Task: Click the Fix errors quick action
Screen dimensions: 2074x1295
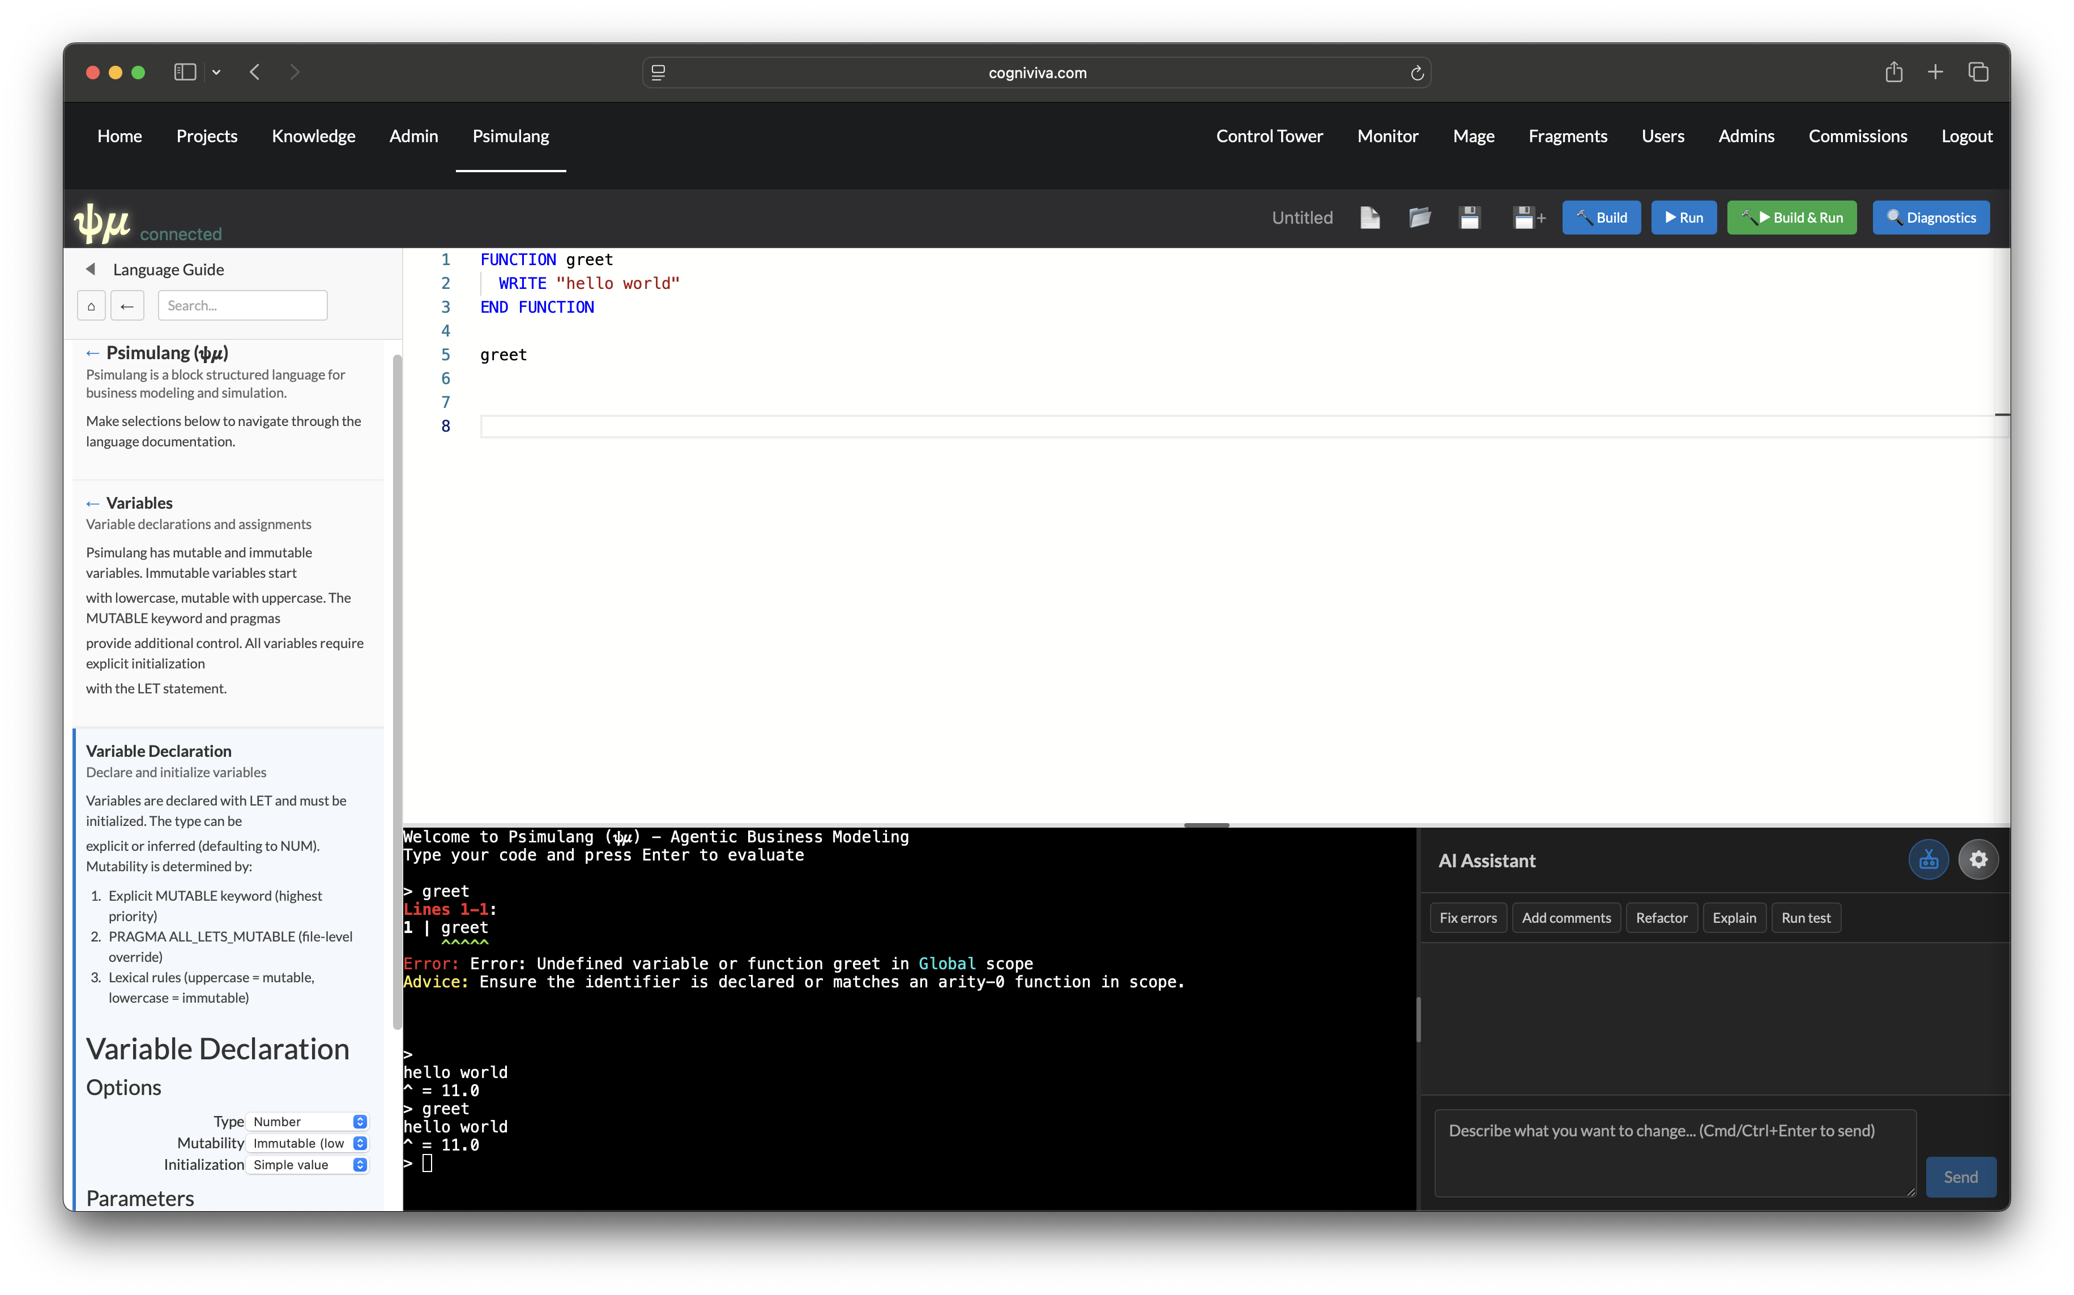Action: (1468, 917)
